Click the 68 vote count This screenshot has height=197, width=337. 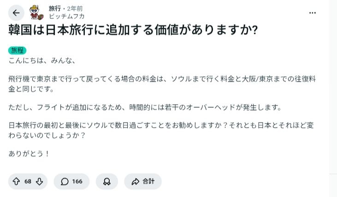click(28, 181)
